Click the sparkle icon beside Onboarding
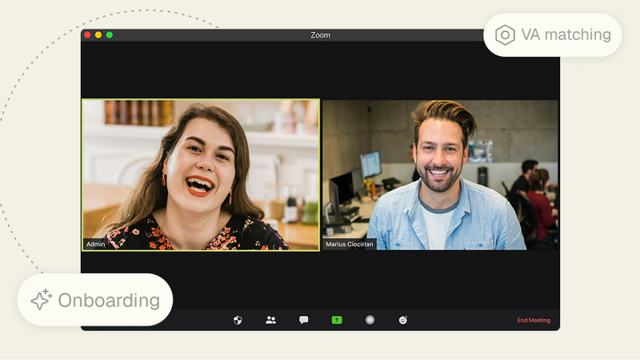 [x=41, y=300]
